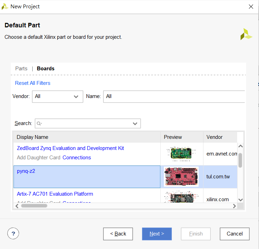This screenshot has height=249, width=259.
Task: Click the vertical scrollbar thumb
Action: [x=240, y=160]
